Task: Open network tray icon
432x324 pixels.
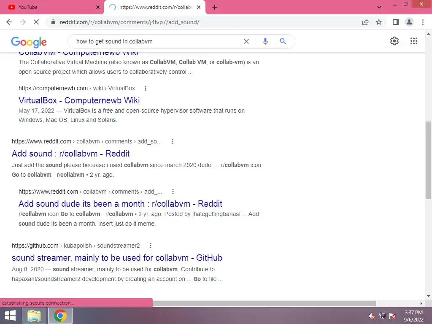Action: point(382,316)
